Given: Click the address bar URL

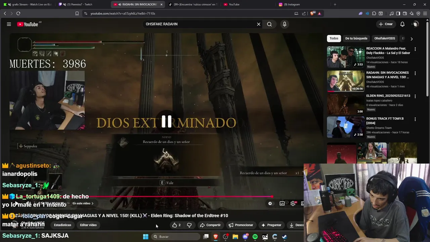Looking at the screenshot, I should coord(123,13).
